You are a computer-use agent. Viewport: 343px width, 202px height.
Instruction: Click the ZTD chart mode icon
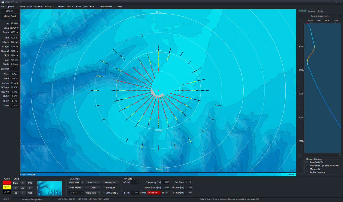[x=30, y=183]
